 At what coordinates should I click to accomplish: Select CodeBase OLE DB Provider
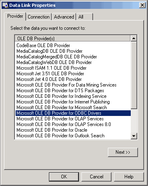(x=73, y=45)
